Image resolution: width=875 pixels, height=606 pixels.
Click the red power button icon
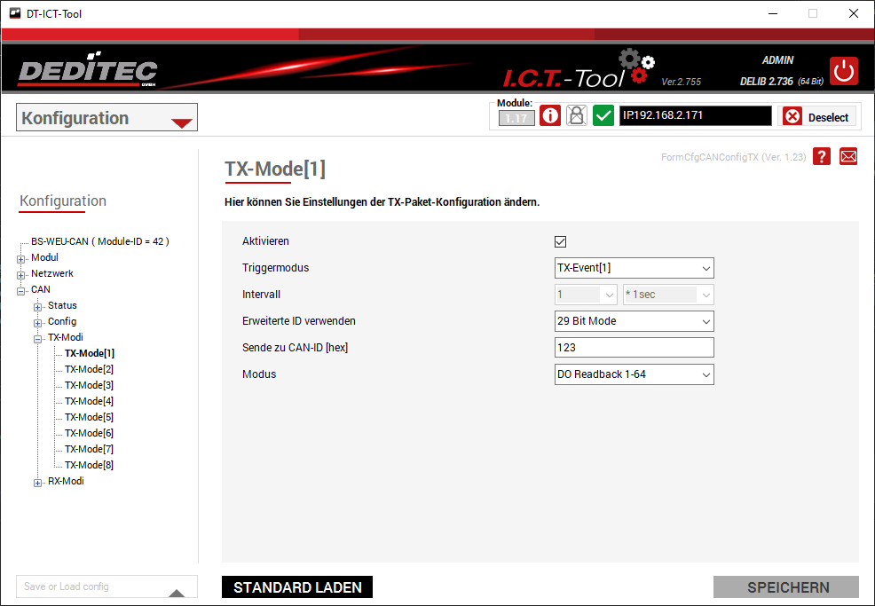pos(844,71)
